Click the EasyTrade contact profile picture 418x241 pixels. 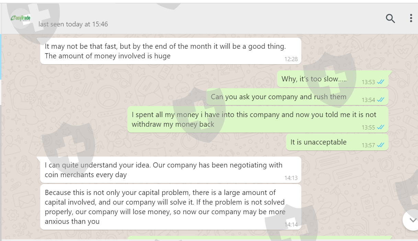point(21,18)
